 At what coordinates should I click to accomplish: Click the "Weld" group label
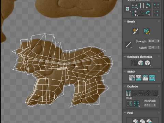tap(129, 98)
